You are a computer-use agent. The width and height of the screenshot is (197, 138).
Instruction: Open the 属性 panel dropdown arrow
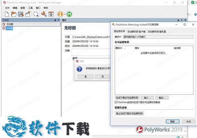tap(182, 20)
